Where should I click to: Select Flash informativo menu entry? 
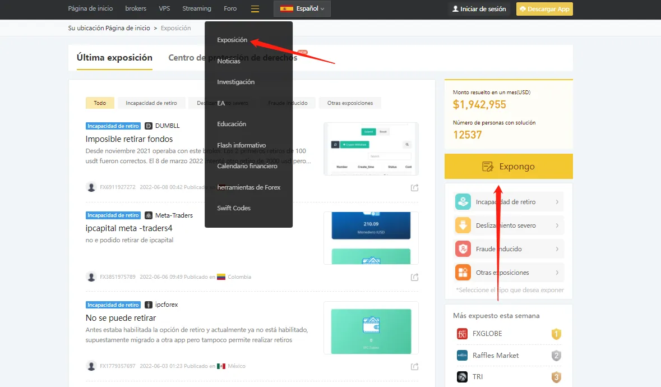click(x=242, y=145)
